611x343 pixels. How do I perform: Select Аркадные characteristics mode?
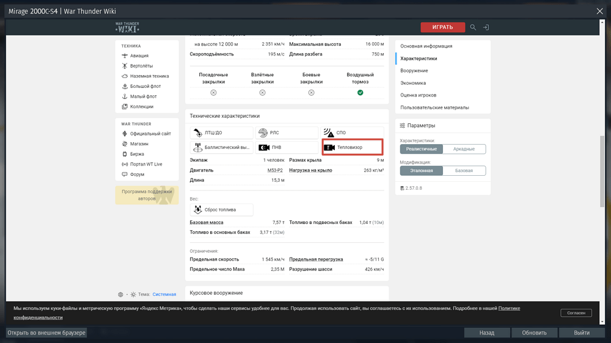pyautogui.click(x=464, y=149)
